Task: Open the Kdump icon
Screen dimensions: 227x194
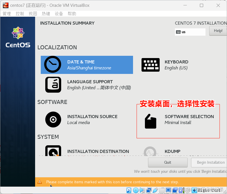Action: coord(150,151)
